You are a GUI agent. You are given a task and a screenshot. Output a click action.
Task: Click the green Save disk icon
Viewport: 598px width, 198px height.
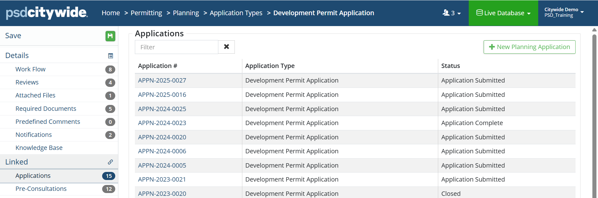coord(110,36)
